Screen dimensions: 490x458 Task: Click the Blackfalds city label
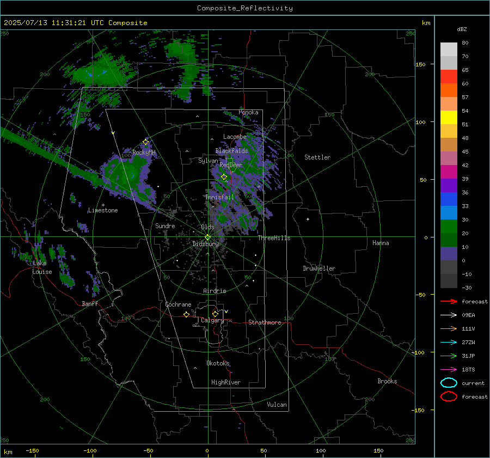coord(231,151)
